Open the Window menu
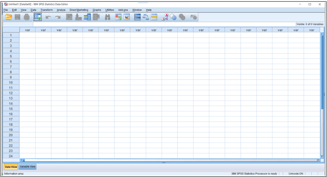 coord(137,10)
